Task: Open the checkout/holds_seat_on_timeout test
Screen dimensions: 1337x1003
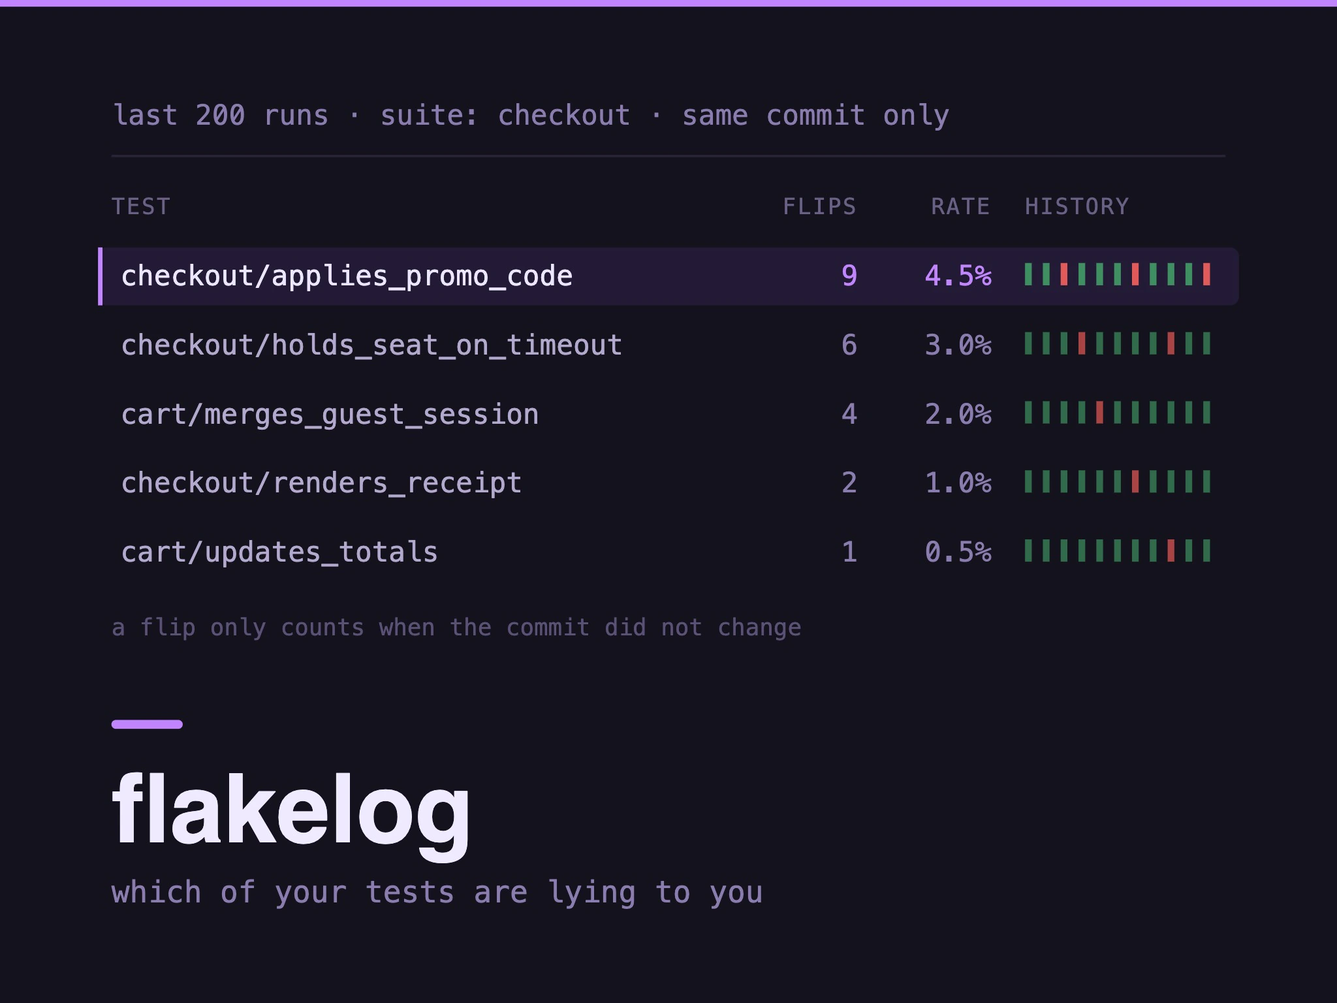Action: [371, 345]
